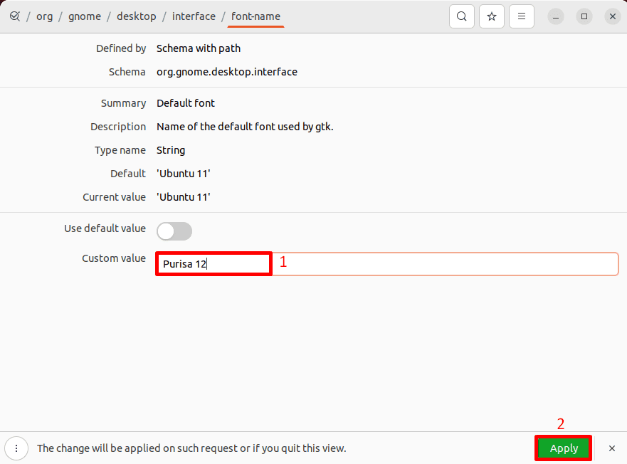This screenshot has height=464, width=627.
Task: Click the pending changes icon in the header bar
Action: coord(15,16)
